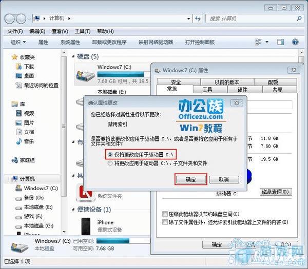Click 确定 in confirm attribute changes dialog
The width and height of the screenshot is (308, 269).
point(191,179)
